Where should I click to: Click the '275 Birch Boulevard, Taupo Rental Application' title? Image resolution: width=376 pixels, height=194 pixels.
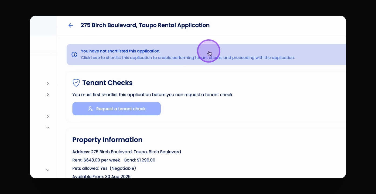tap(145, 25)
